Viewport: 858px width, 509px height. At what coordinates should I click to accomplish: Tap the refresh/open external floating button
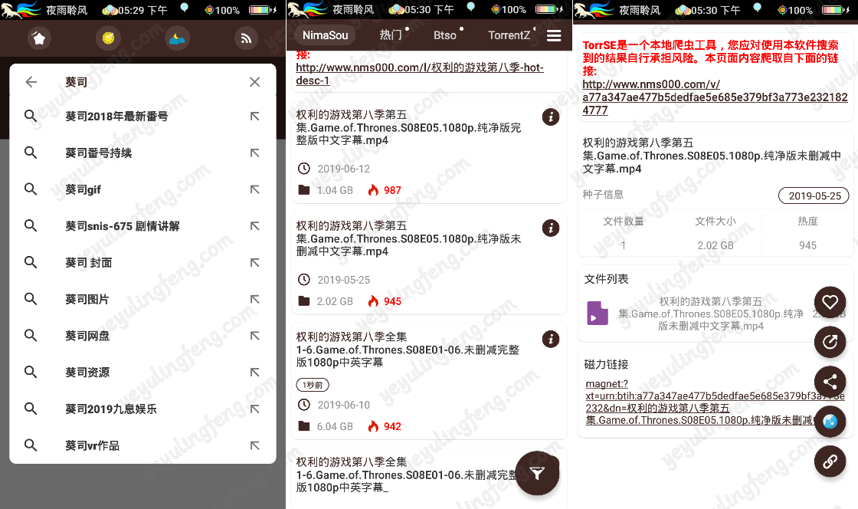[830, 342]
